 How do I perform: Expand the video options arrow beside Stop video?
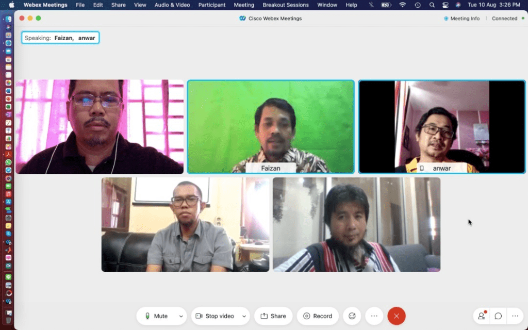click(x=244, y=316)
